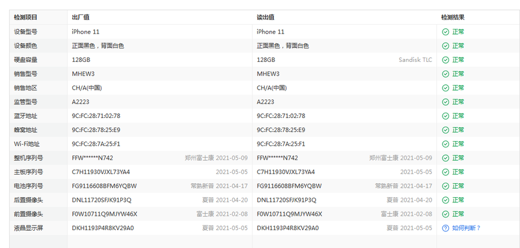Click the 后置摄像头 row label

(28, 200)
